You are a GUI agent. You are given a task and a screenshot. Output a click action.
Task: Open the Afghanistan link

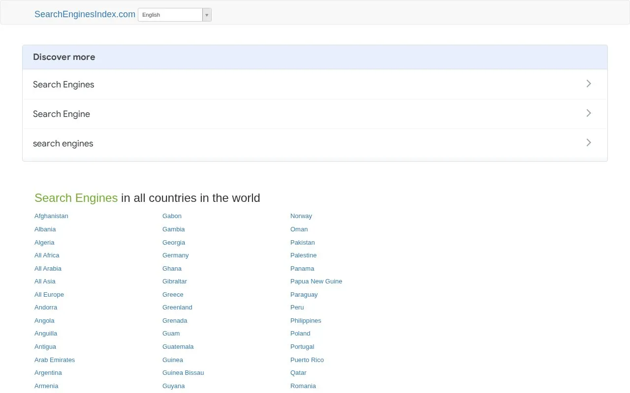pos(51,216)
